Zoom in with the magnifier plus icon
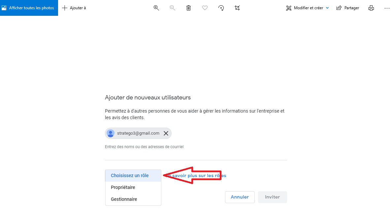The height and width of the screenshot is (212, 391). pyautogui.click(x=156, y=8)
